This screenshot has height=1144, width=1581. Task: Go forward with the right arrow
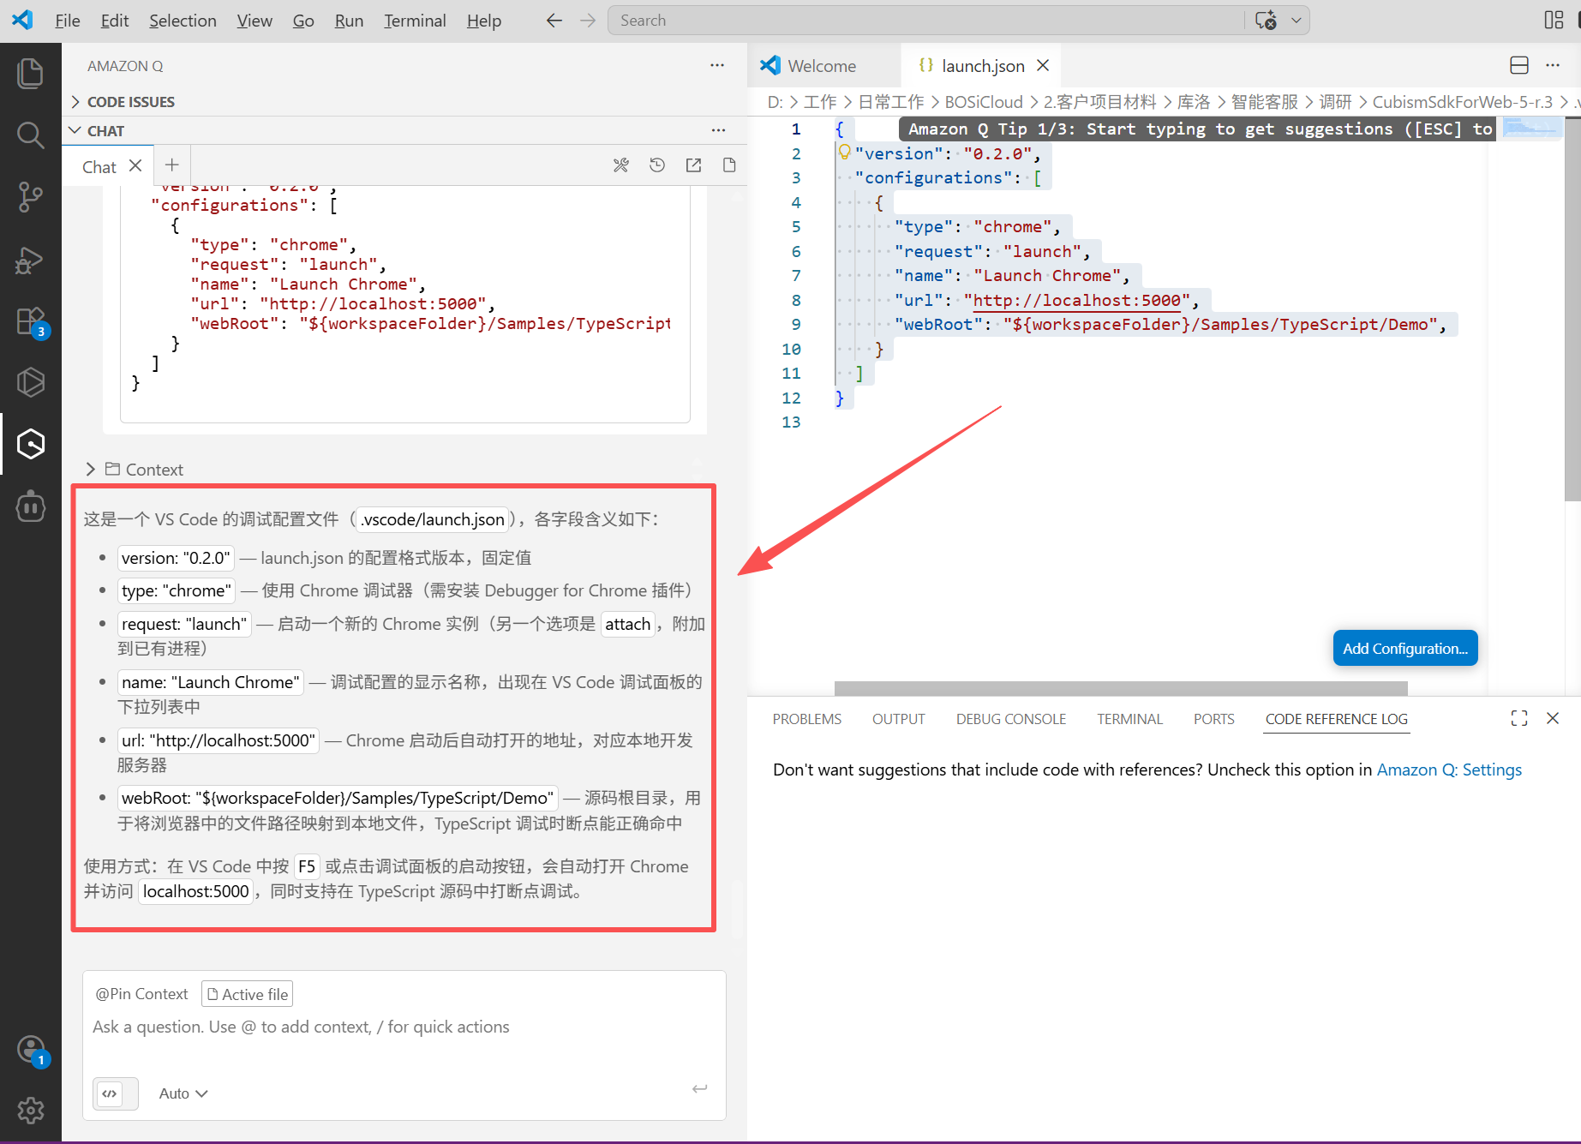pyautogui.click(x=588, y=21)
